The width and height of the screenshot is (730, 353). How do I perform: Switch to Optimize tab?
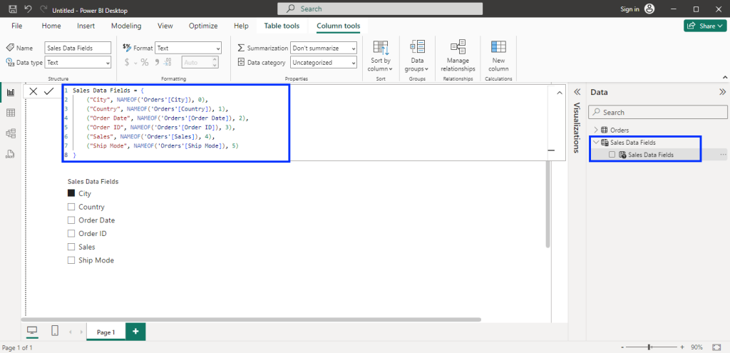pyautogui.click(x=203, y=26)
